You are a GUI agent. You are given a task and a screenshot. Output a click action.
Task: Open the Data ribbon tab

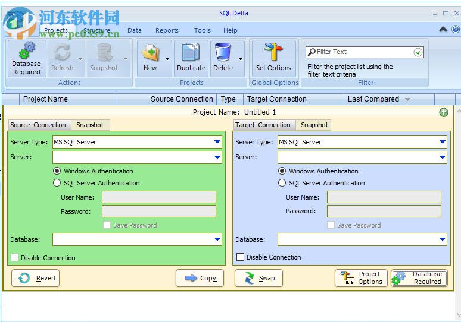pos(135,30)
